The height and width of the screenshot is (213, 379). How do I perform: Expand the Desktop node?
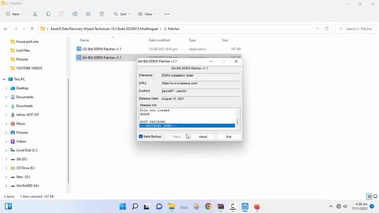[7, 88]
